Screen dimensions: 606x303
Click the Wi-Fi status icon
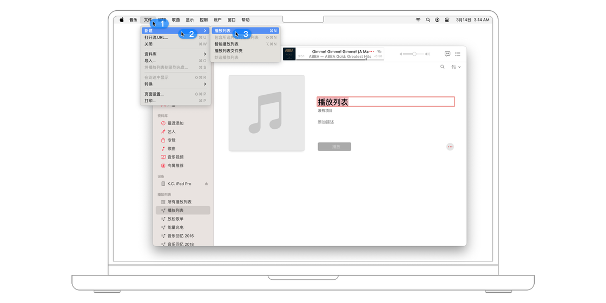pyautogui.click(x=418, y=19)
